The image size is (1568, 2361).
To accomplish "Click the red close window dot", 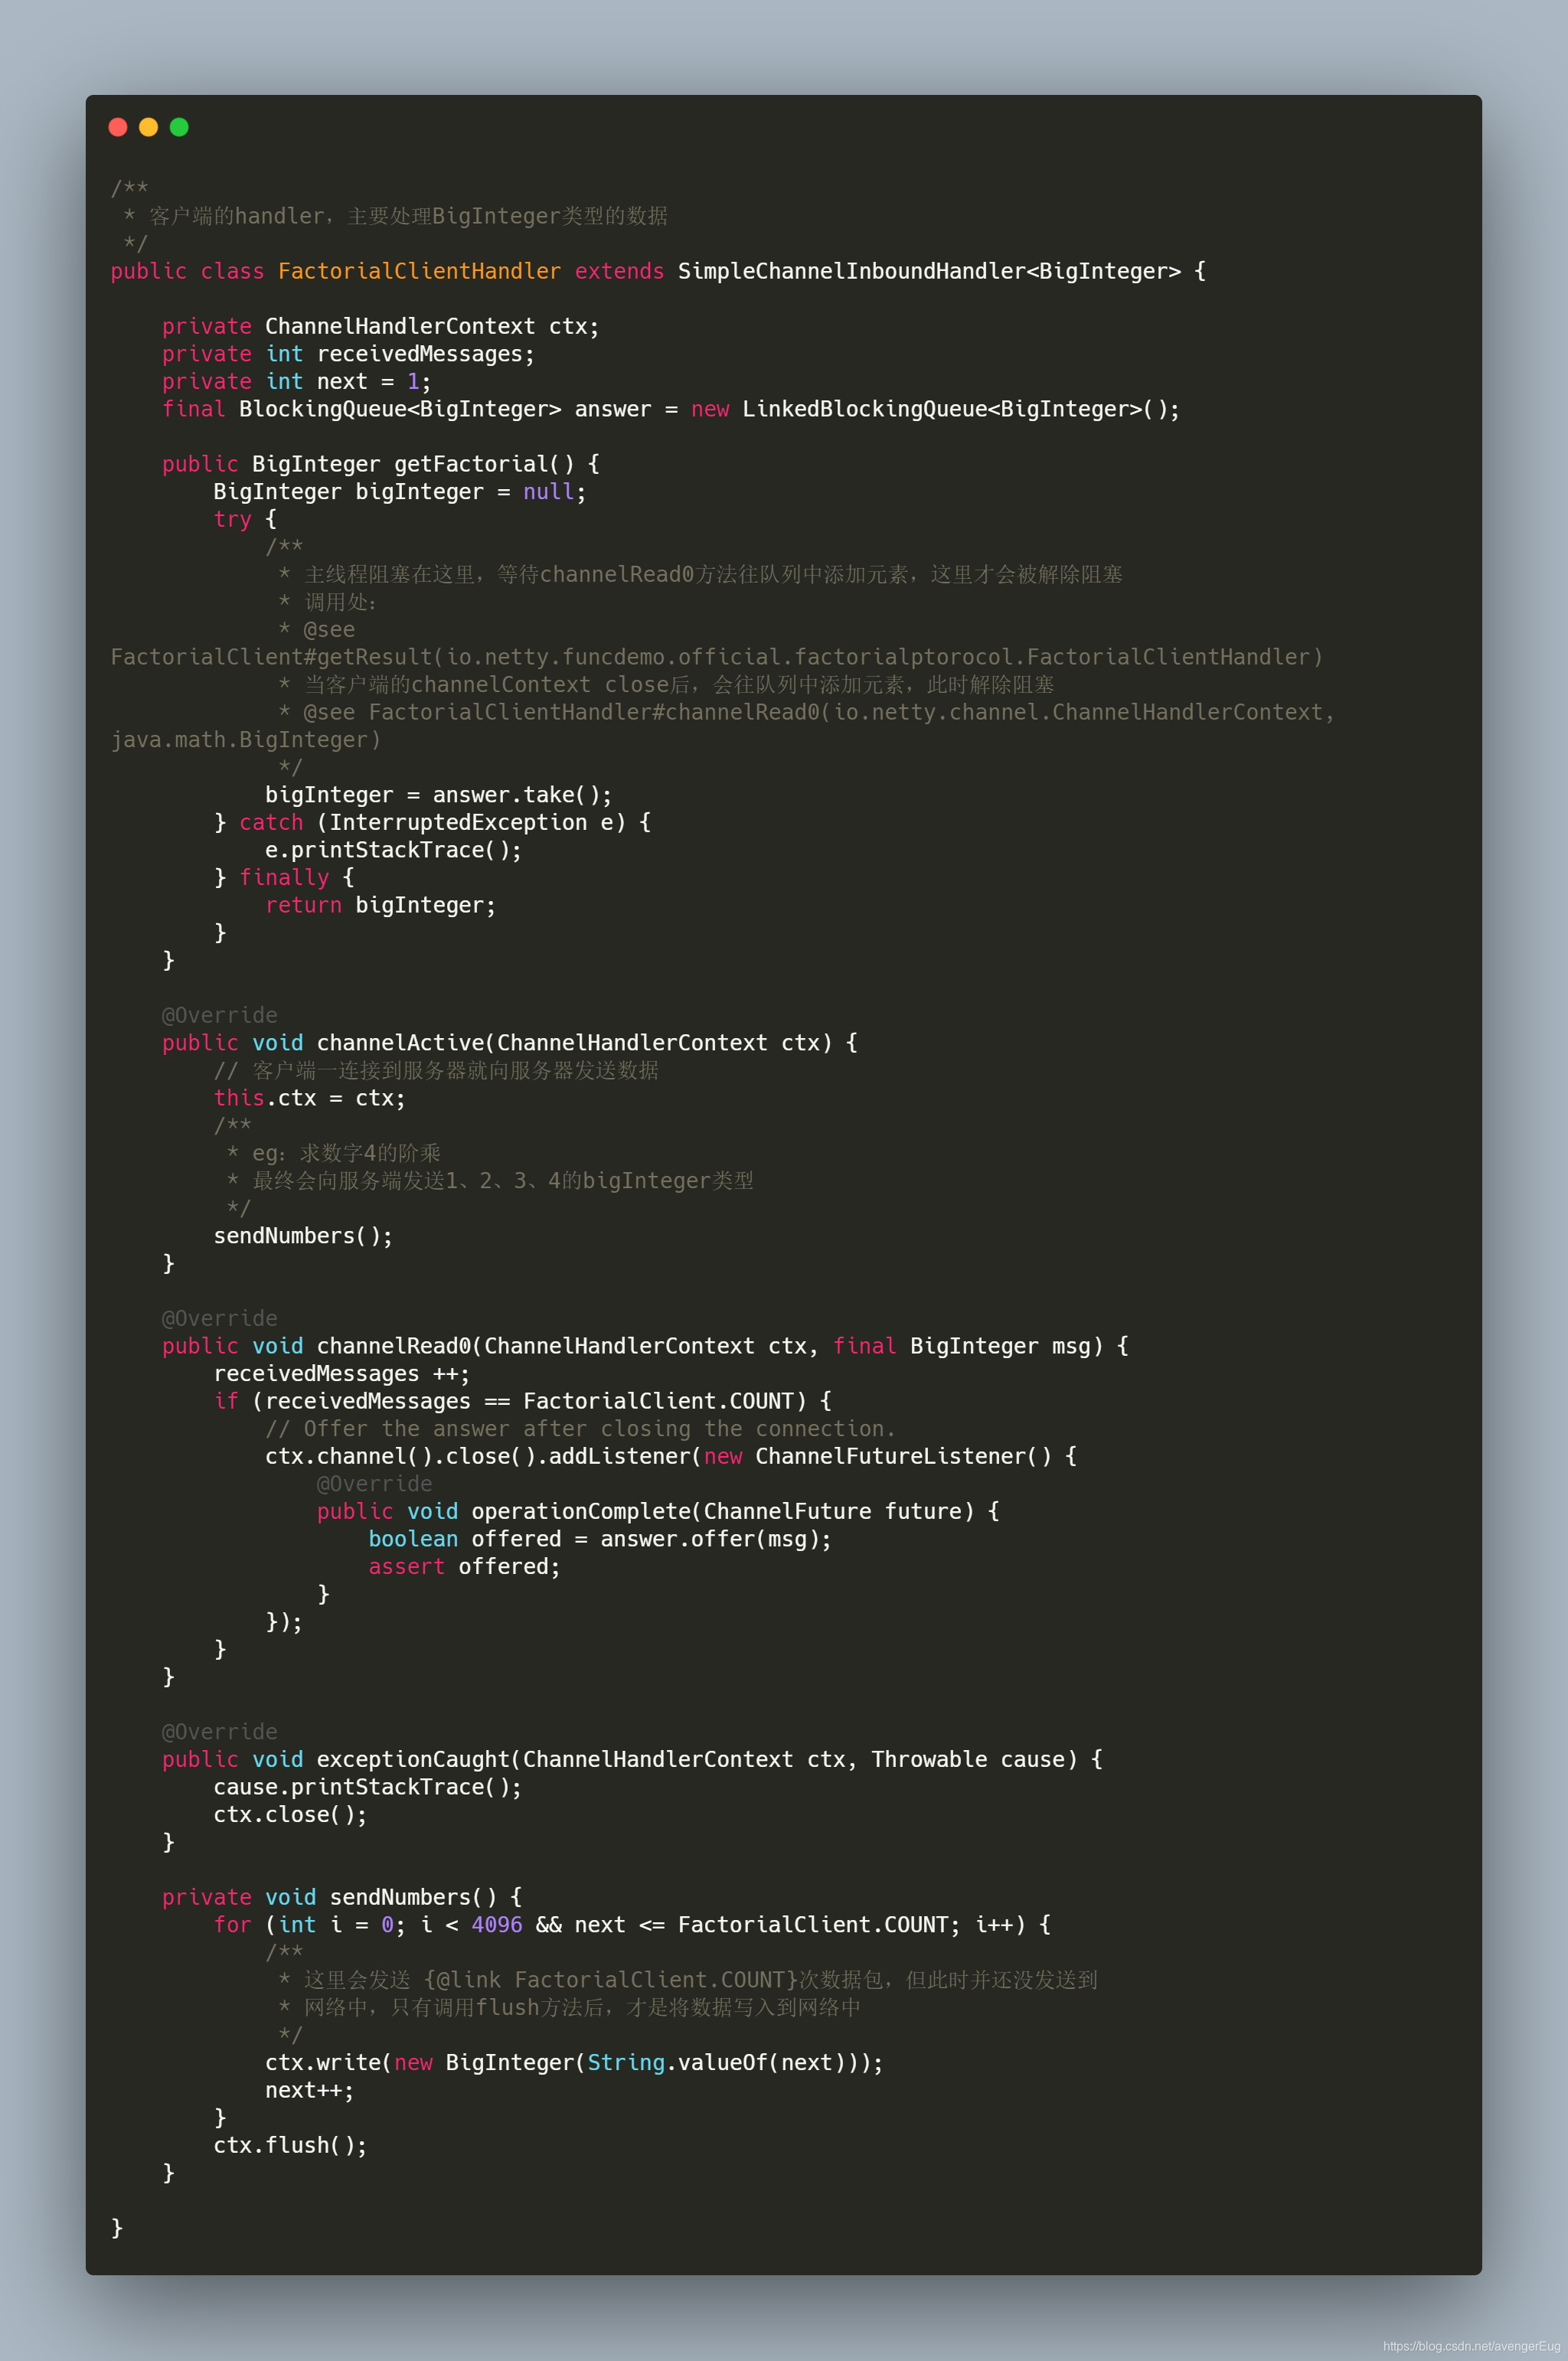I will click(x=118, y=127).
